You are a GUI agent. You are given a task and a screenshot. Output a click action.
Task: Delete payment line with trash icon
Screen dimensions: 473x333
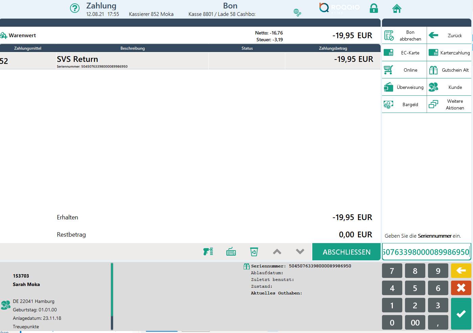(254, 252)
